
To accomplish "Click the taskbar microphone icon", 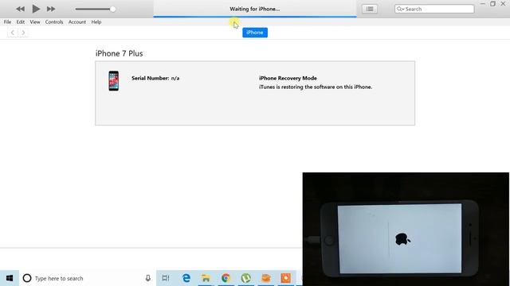I will pyautogui.click(x=148, y=278).
